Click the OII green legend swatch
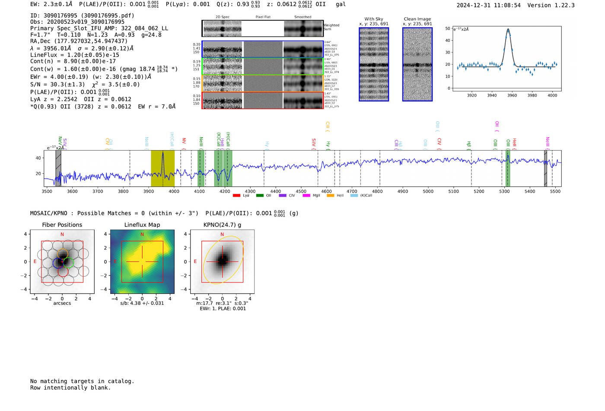The width and height of the screenshot is (605, 411). (x=260, y=195)
